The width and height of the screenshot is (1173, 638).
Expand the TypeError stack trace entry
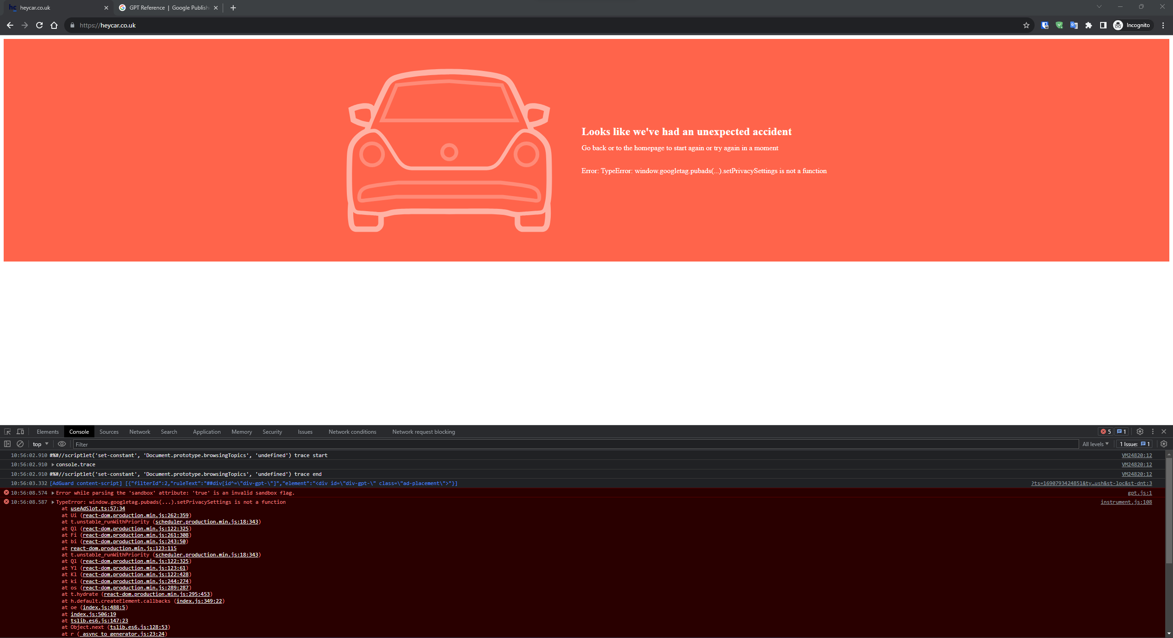coord(52,502)
